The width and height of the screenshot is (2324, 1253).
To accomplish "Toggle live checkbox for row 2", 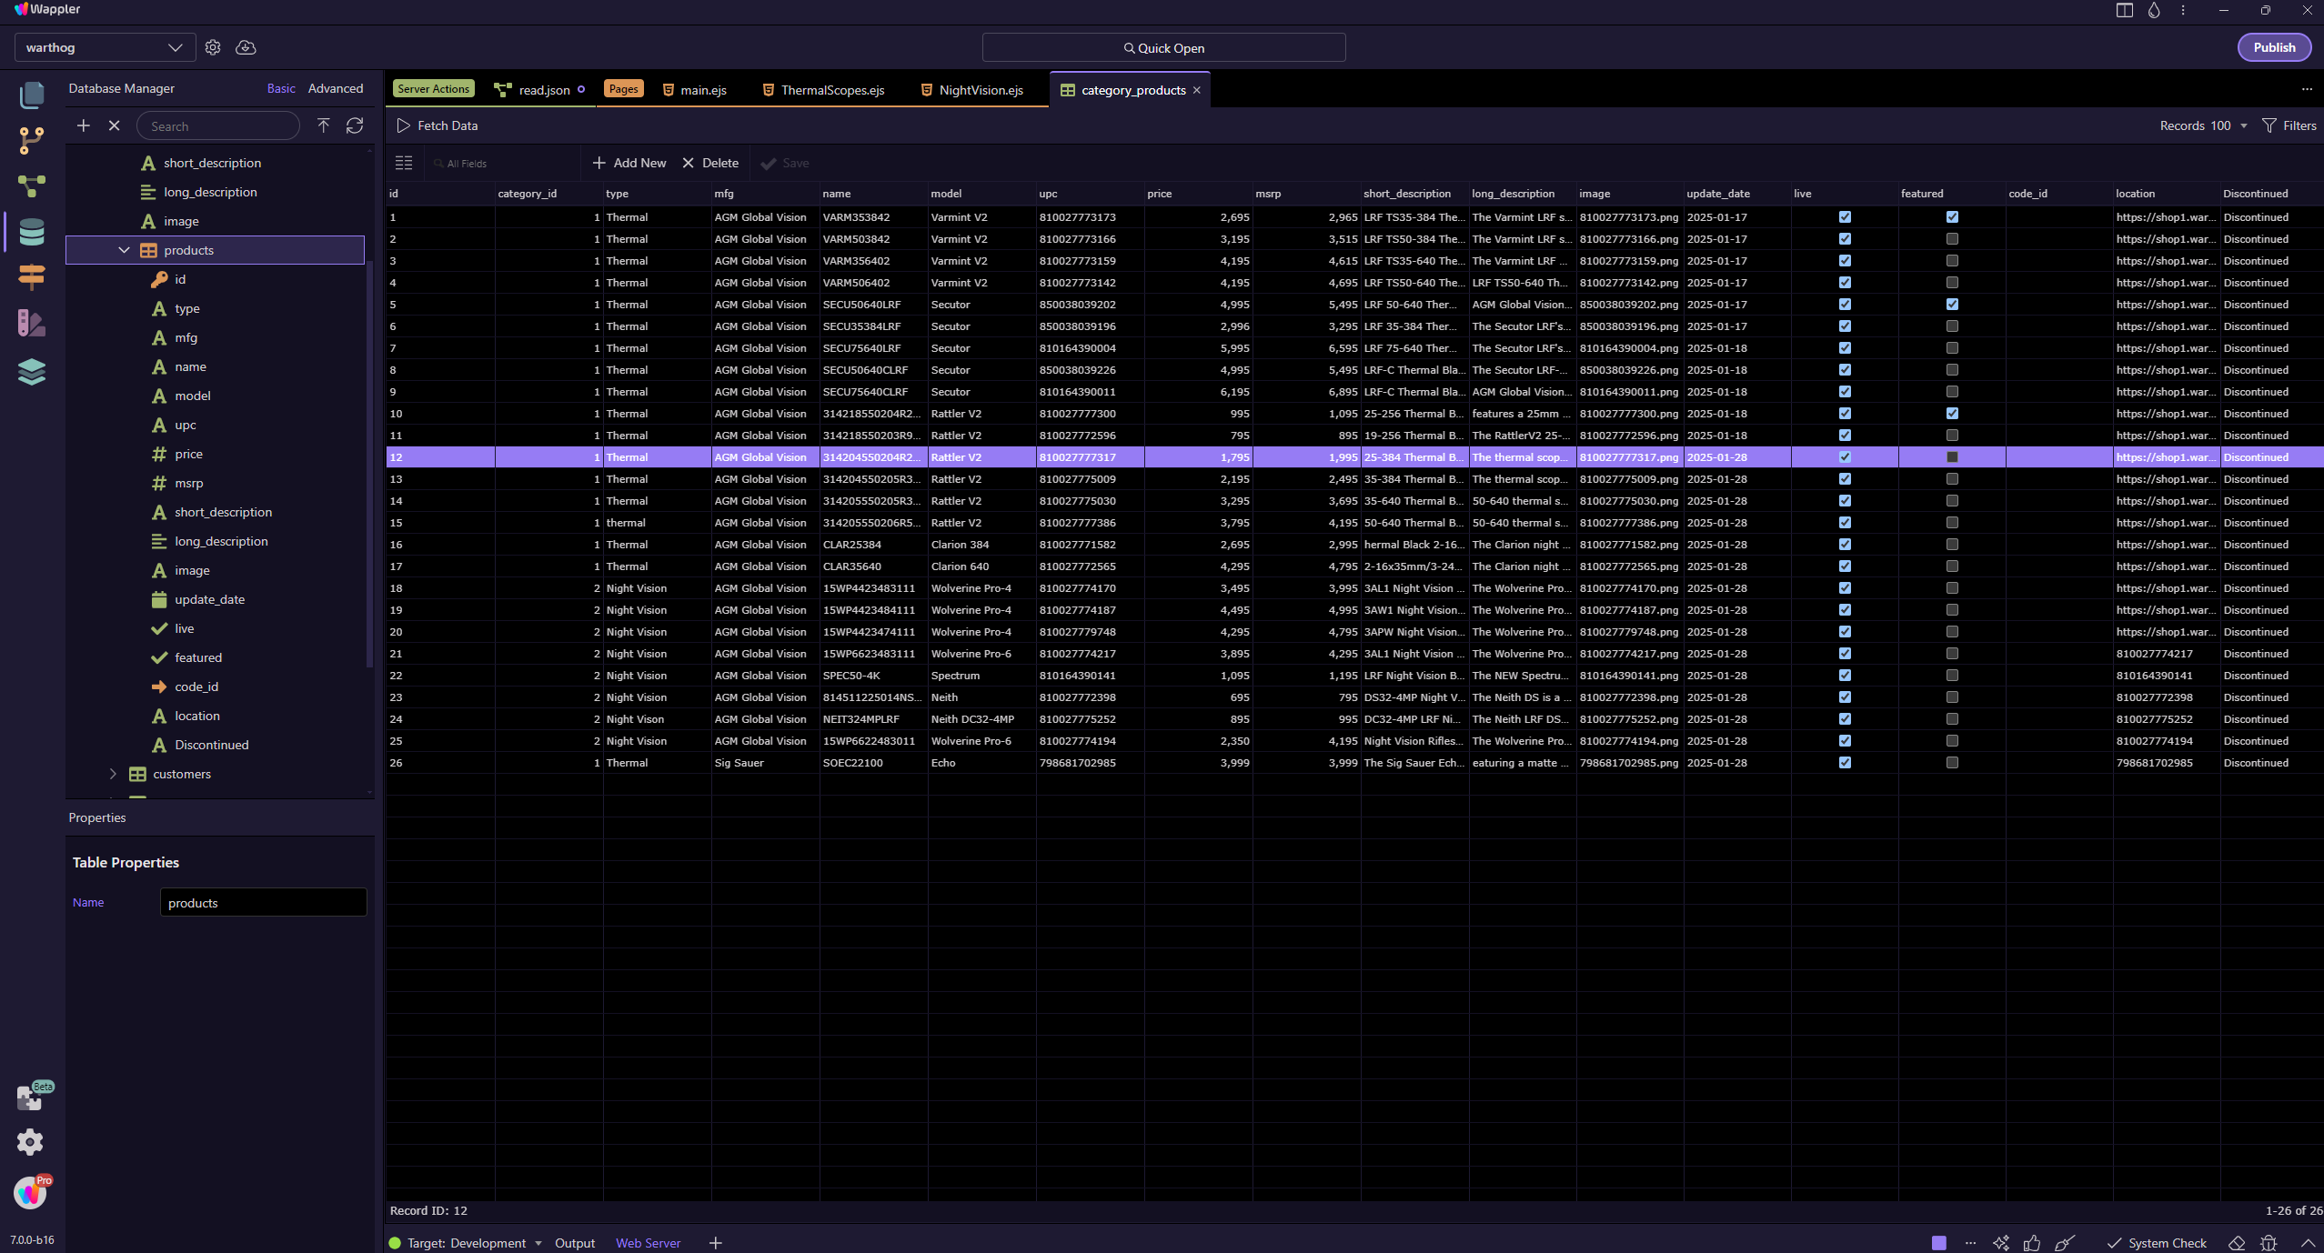I will click(1845, 239).
